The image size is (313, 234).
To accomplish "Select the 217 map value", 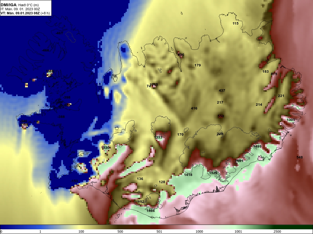I will pyautogui.click(x=220, y=102).
